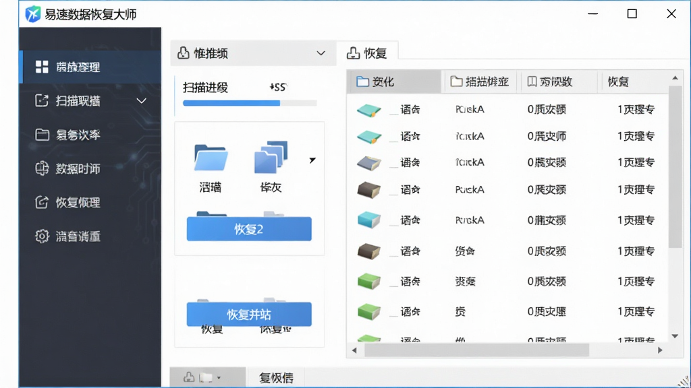Screen dimensions: 691x388
Task: Click the horizontal scrollbar right arrow
Action: pos(660,350)
